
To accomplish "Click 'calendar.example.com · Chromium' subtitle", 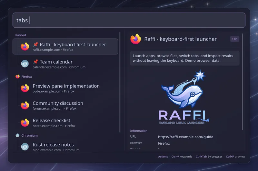I will click(59, 67).
